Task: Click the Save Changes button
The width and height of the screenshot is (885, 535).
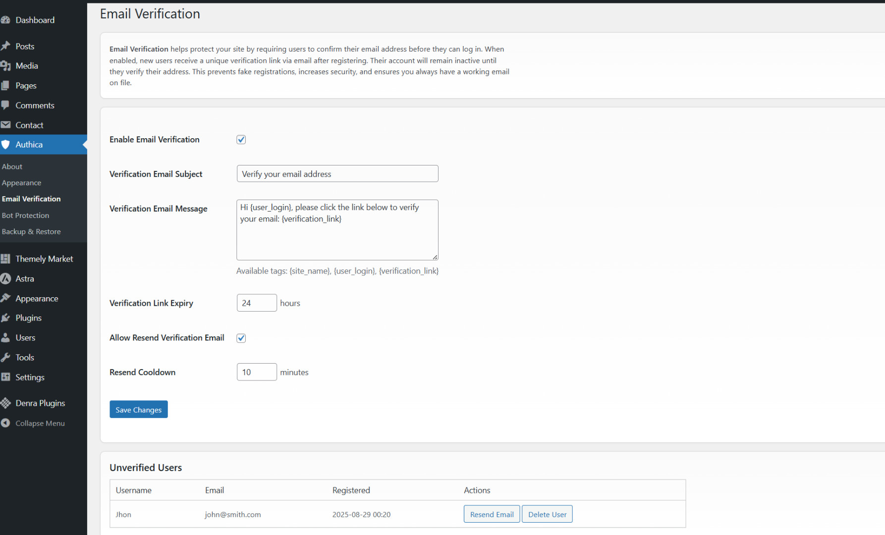Action: pyautogui.click(x=139, y=410)
